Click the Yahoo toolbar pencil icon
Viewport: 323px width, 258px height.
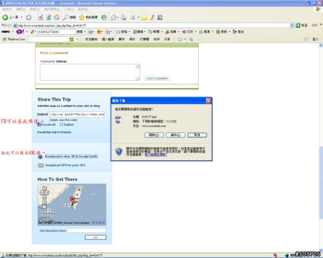pos(32,32)
